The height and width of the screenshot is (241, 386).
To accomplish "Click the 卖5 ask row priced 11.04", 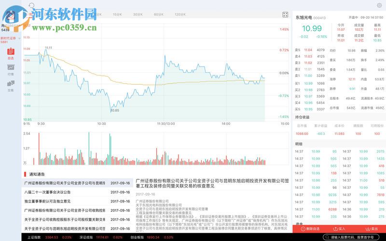I will point(310,50).
